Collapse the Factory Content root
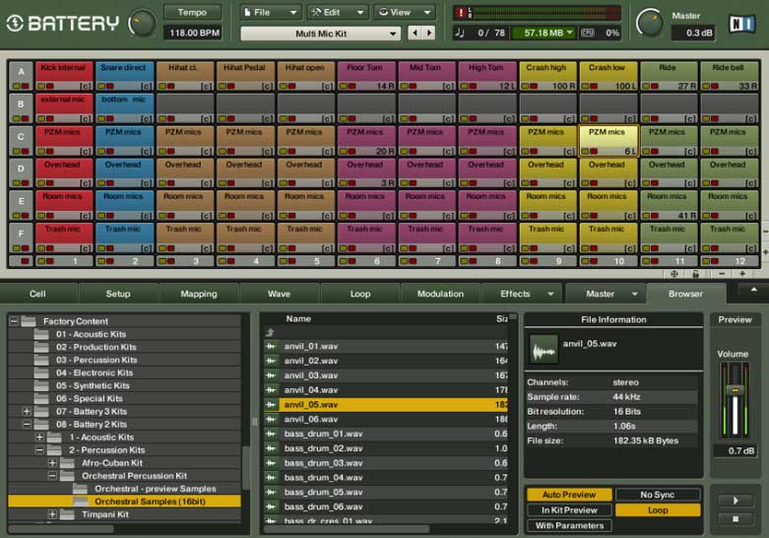Screen dimensions: 769x538 coord(14,321)
